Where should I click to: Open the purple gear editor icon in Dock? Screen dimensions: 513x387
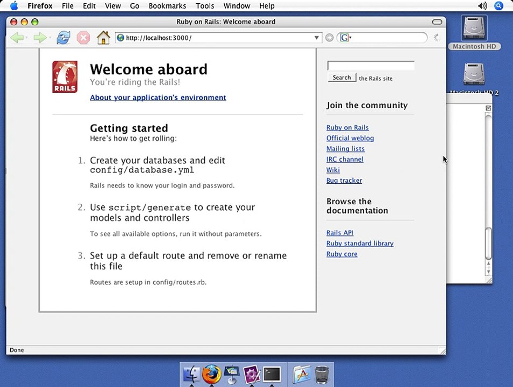coord(252,374)
